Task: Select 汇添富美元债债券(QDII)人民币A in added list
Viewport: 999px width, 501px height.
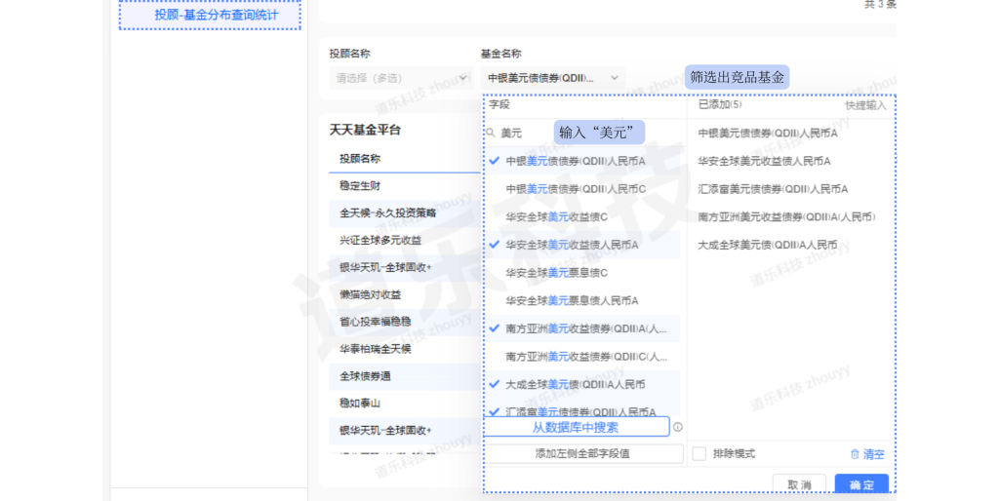Action: click(x=773, y=189)
